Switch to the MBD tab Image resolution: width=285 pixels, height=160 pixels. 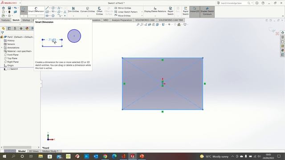click(x=106, y=20)
